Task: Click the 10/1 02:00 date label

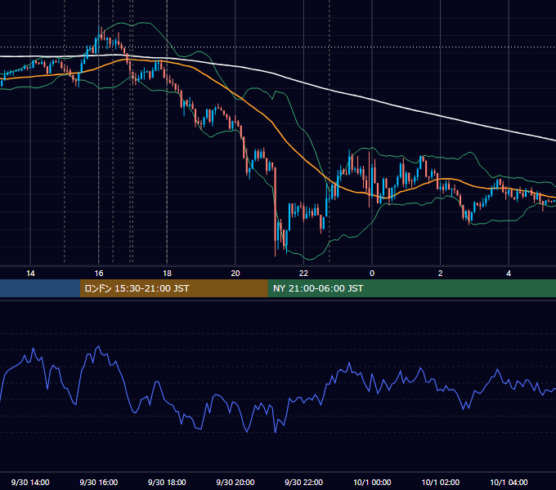Action: coord(441,482)
